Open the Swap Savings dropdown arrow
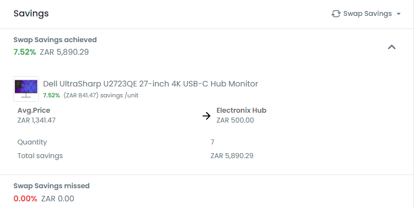The height and width of the screenshot is (209, 414). [x=399, y=14]
